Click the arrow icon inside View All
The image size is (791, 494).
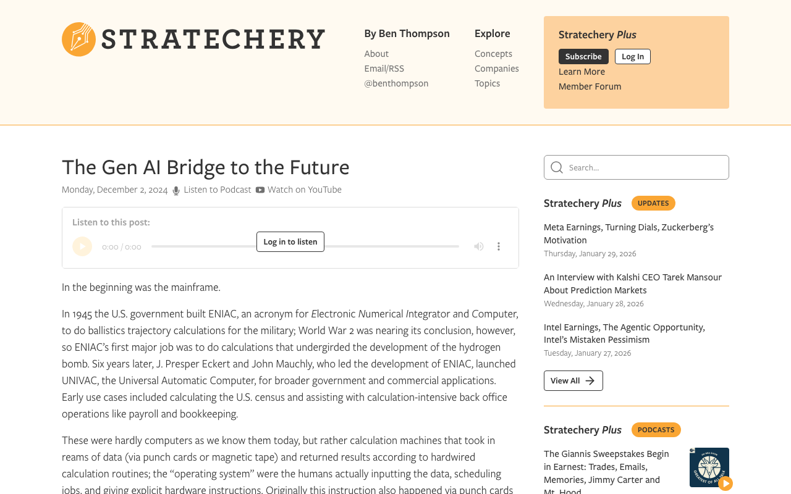pos(591,381)
